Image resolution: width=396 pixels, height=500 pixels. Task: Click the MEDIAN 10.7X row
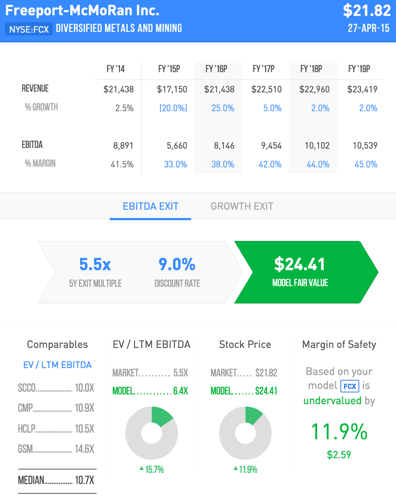[56, 480]
